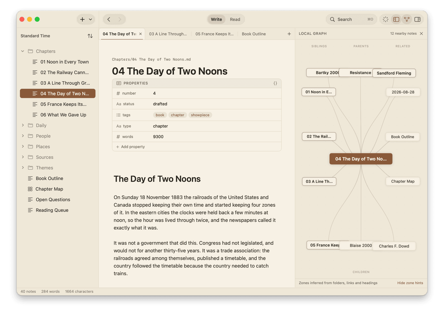The width and height of the screenshot is (444, 310).
Task: Toggle the right sidebar panel icon
Action: pyautogui.click(x=417, y=19)
